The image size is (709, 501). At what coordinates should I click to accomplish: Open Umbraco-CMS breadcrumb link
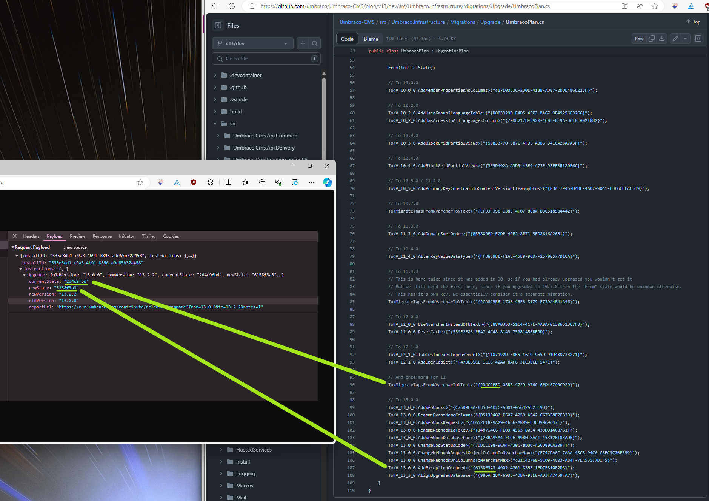point(357,22)
